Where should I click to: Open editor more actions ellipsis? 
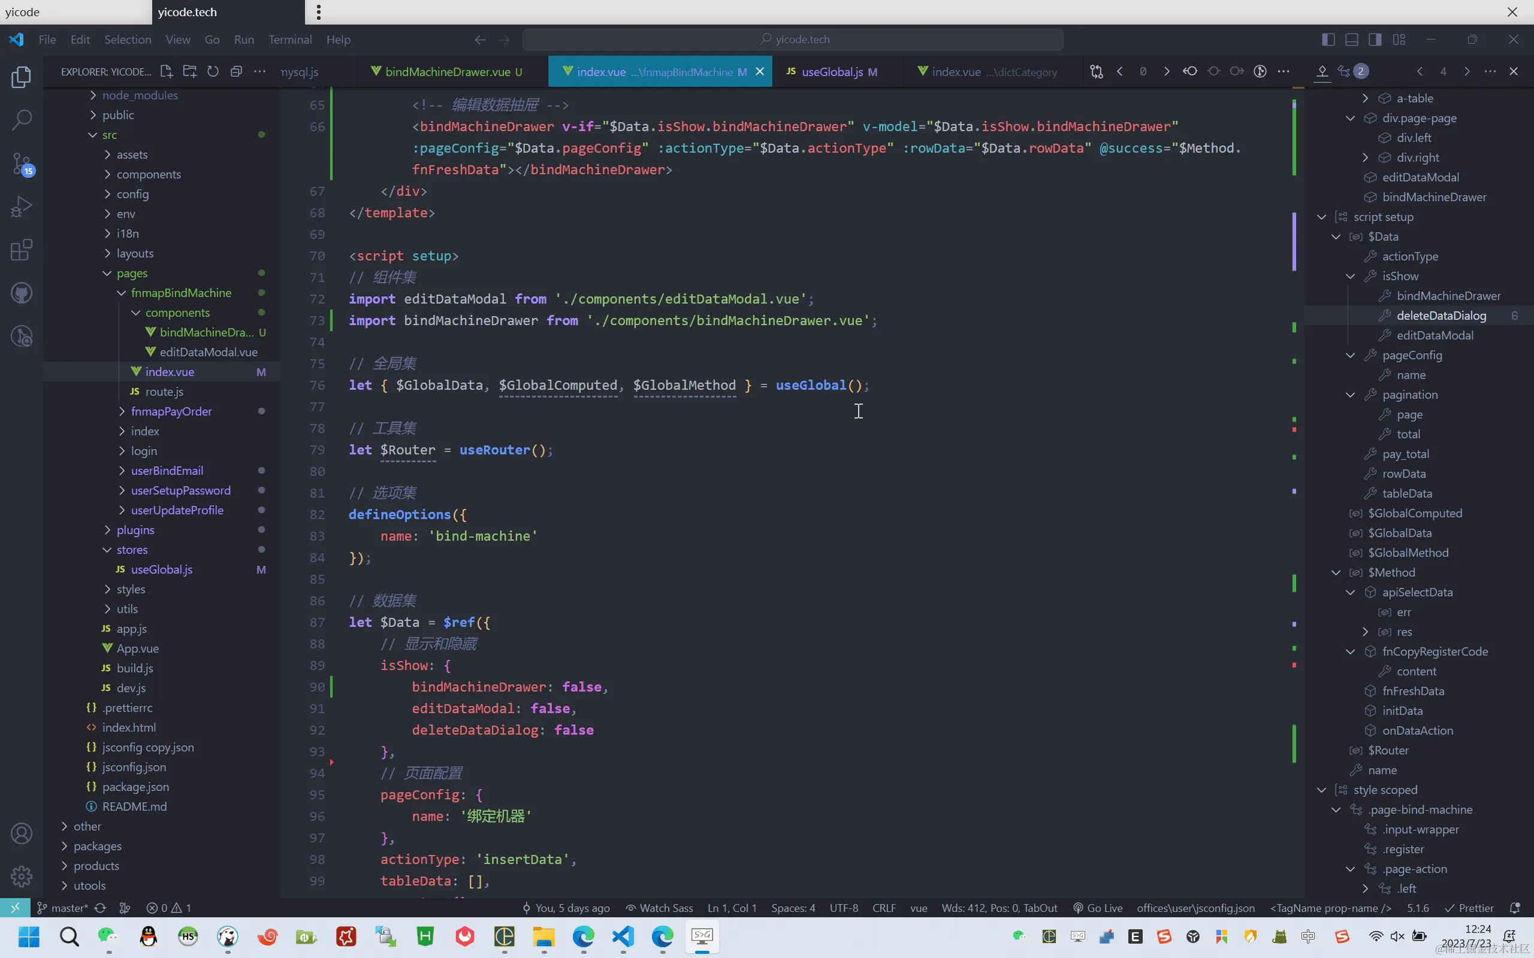1284,72
